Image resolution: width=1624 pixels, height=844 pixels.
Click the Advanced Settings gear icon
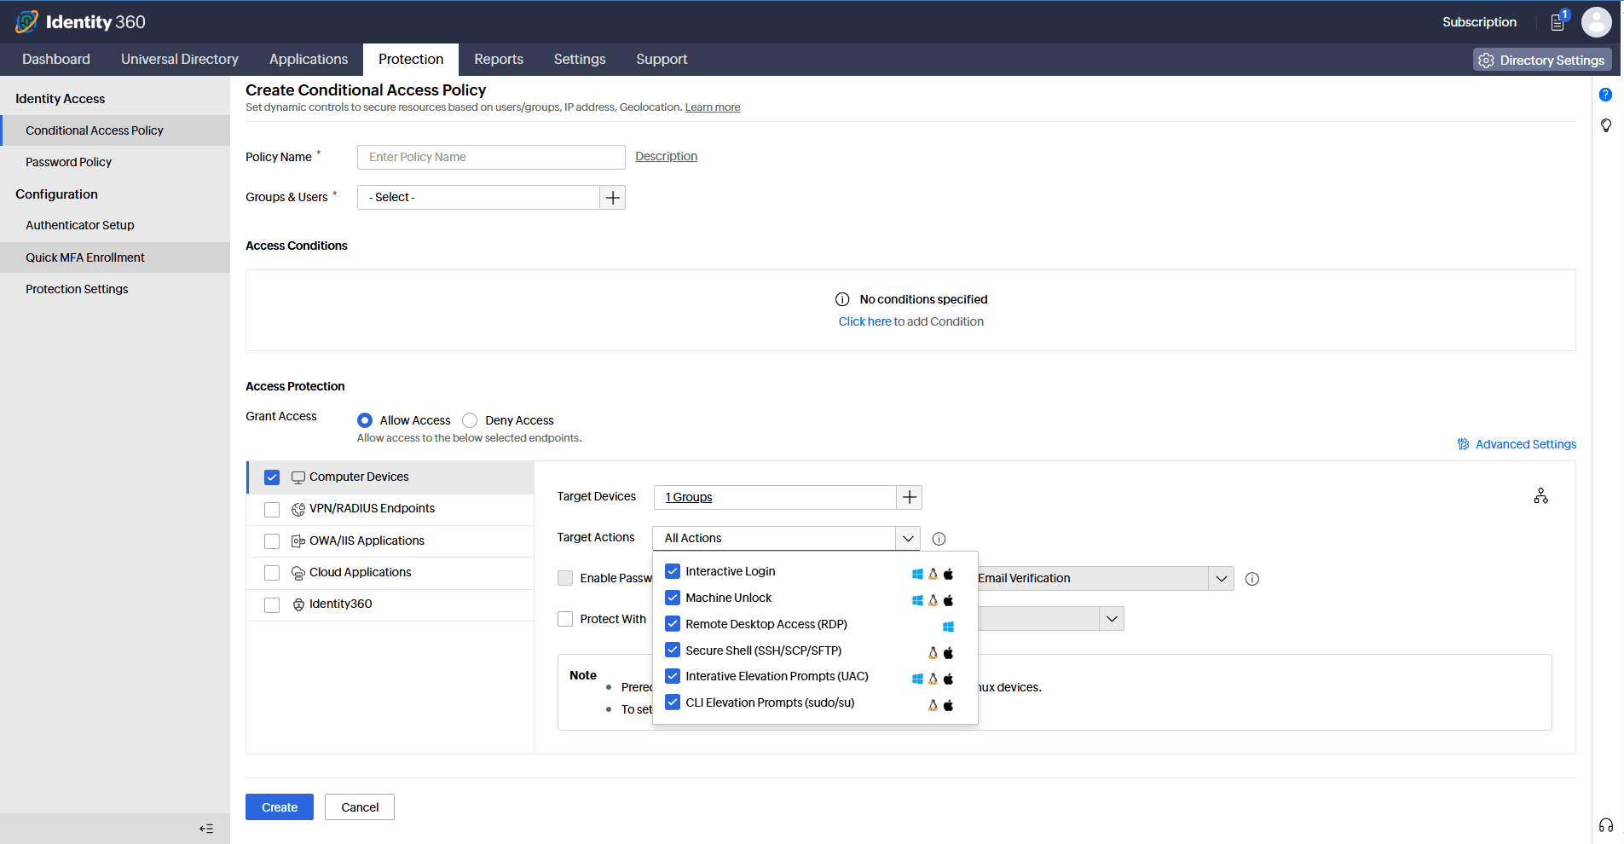pyautogui.click(x=1464, y=444)
